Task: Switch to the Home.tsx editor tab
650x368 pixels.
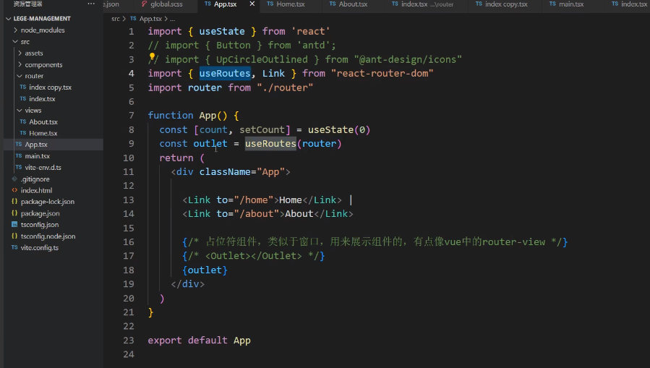Action: [291, 4]
